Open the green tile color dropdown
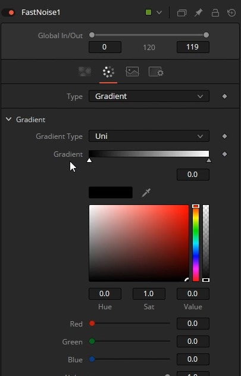This screenshot has width=241, height=376. [x=154, y=13]
